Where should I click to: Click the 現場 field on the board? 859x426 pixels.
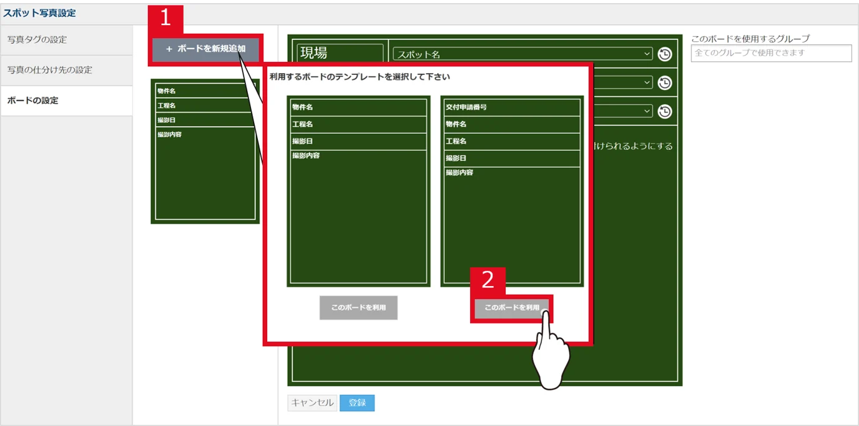pyautogui.click(x=340, y=54)
